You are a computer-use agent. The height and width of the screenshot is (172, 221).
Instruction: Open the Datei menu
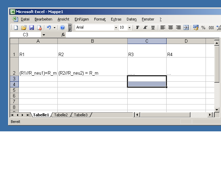click(25, 19)
